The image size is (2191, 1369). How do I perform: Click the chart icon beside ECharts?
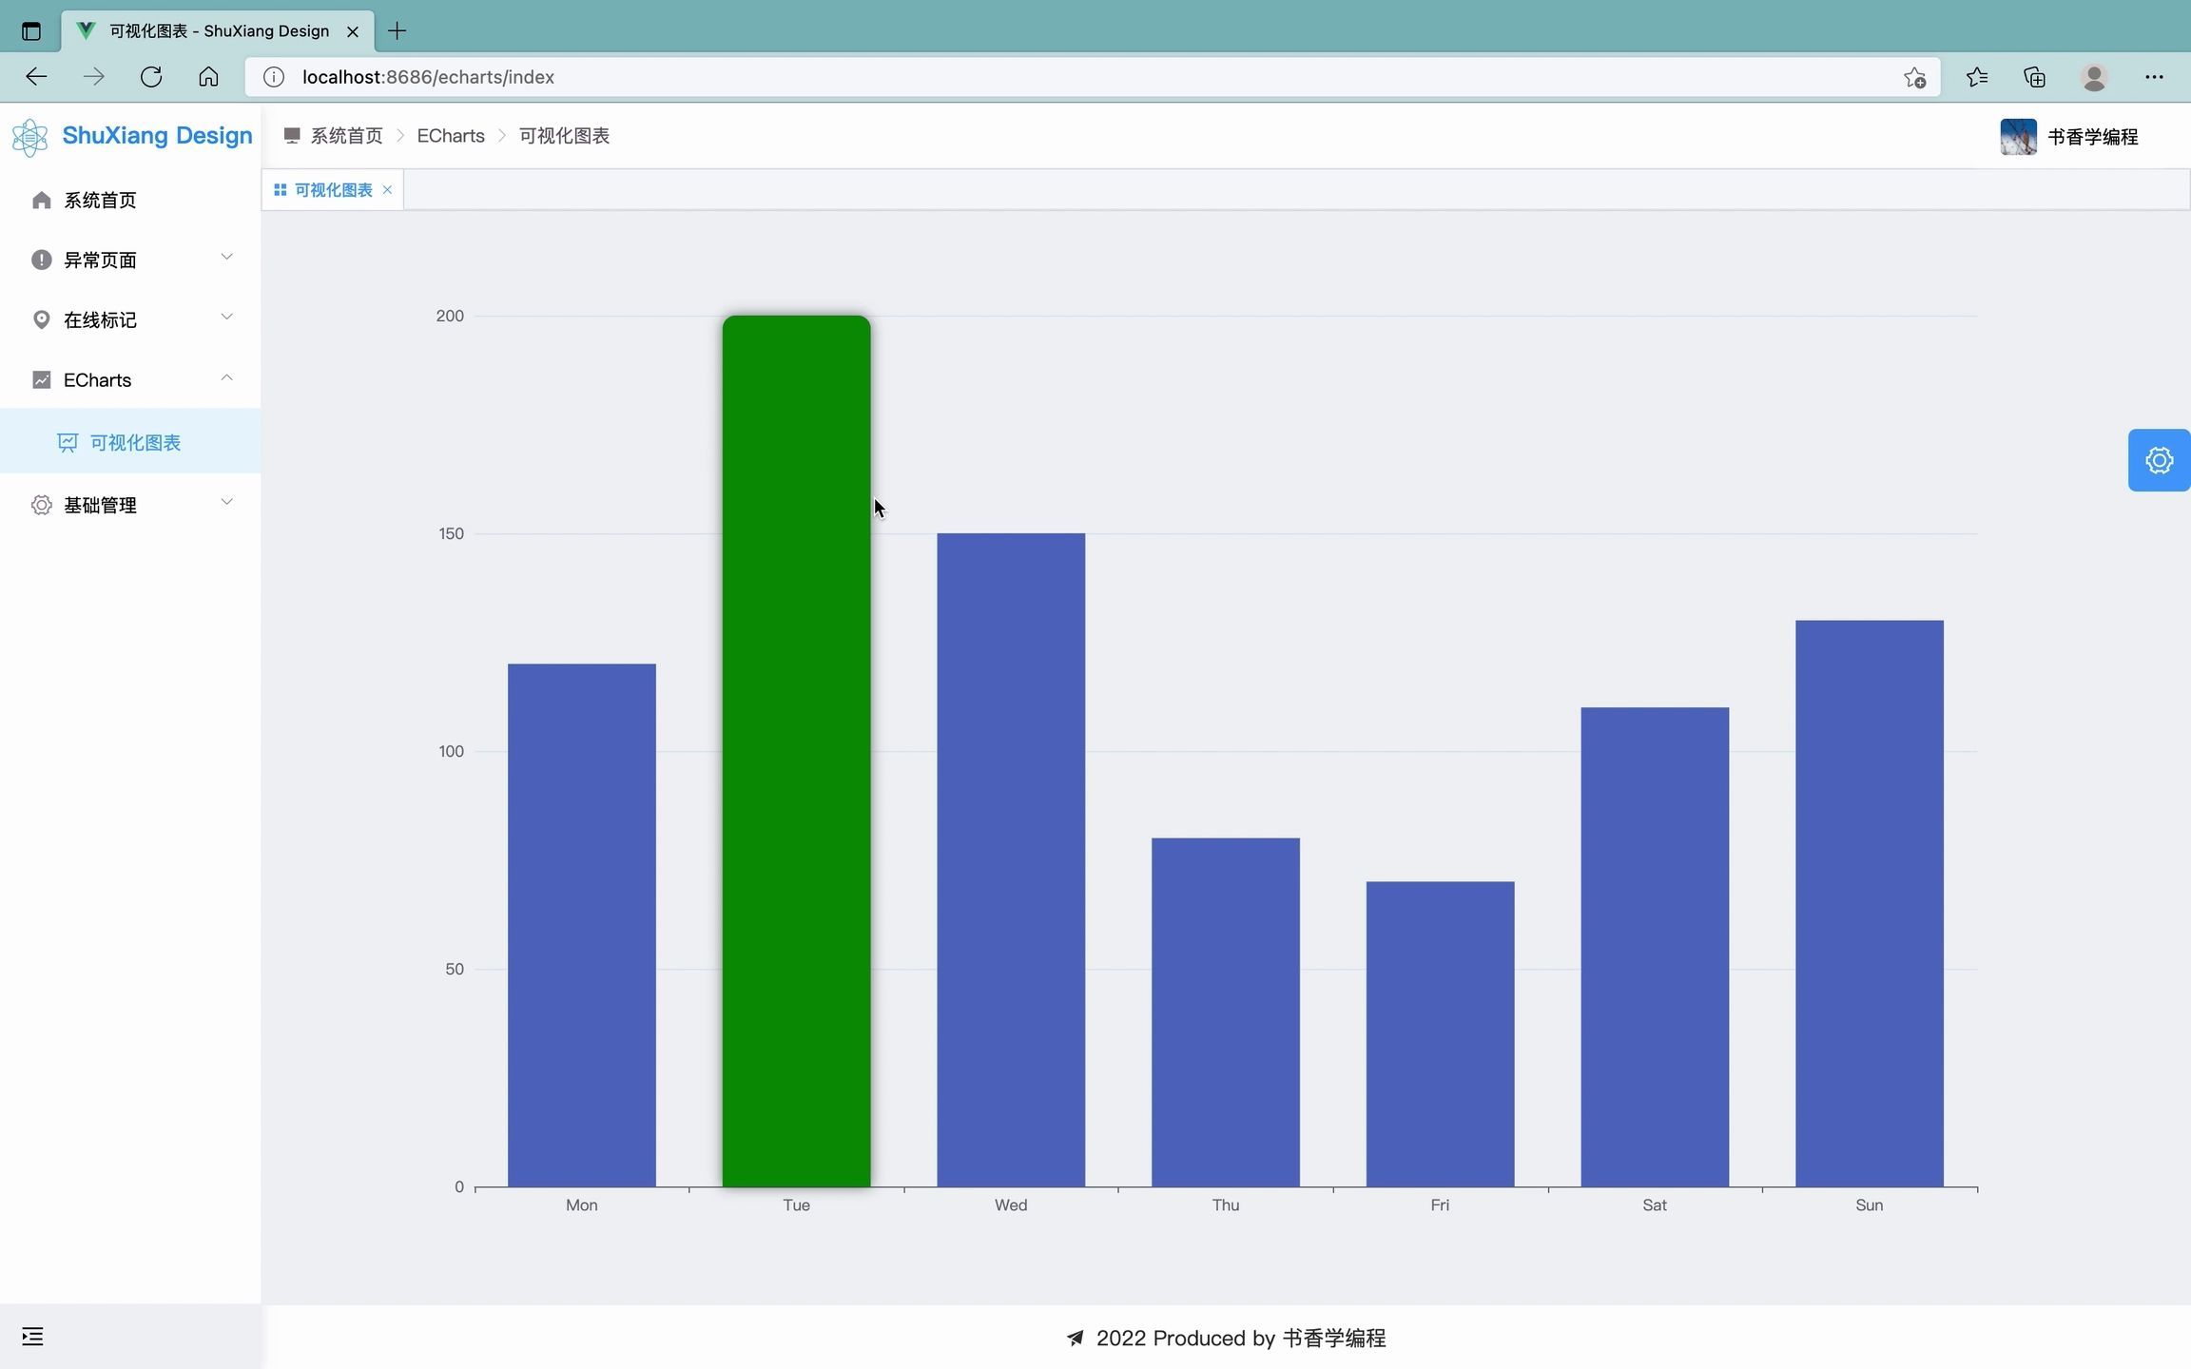pos(41,379)
